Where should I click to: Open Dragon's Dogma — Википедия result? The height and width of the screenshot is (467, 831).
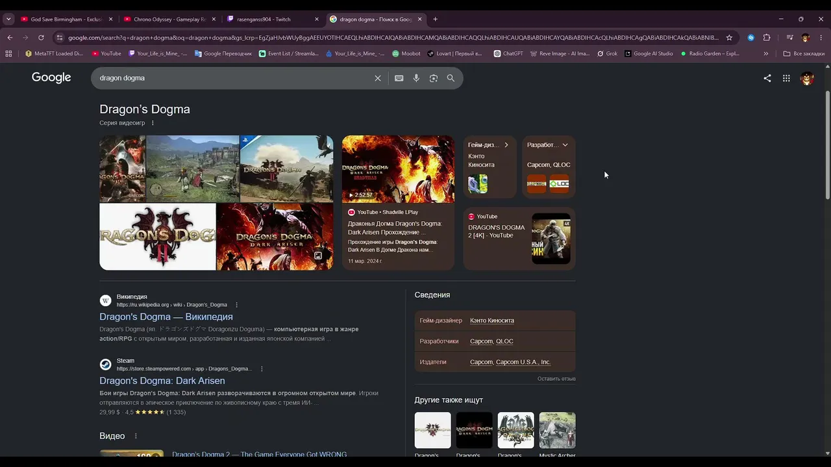click(166, 317)
